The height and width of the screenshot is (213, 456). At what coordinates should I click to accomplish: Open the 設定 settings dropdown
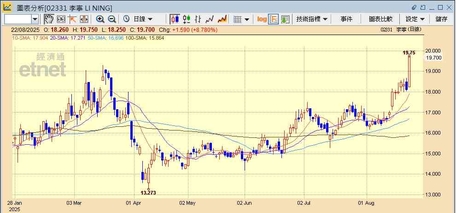tap(415, 19)
